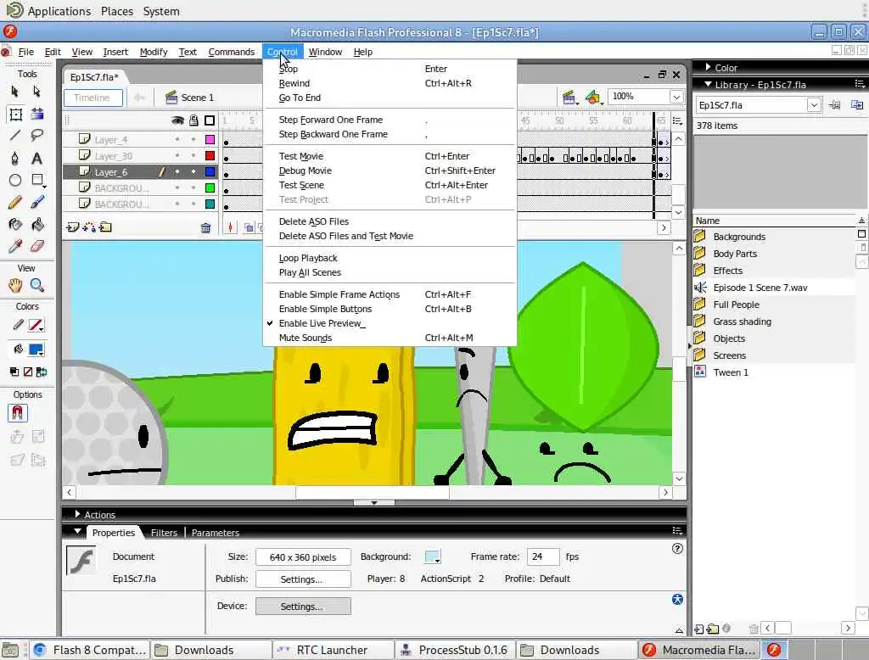Open the Library panel options menu
Image resolution: width=869 pixels, height=660 pixels.
pos(860,84)
